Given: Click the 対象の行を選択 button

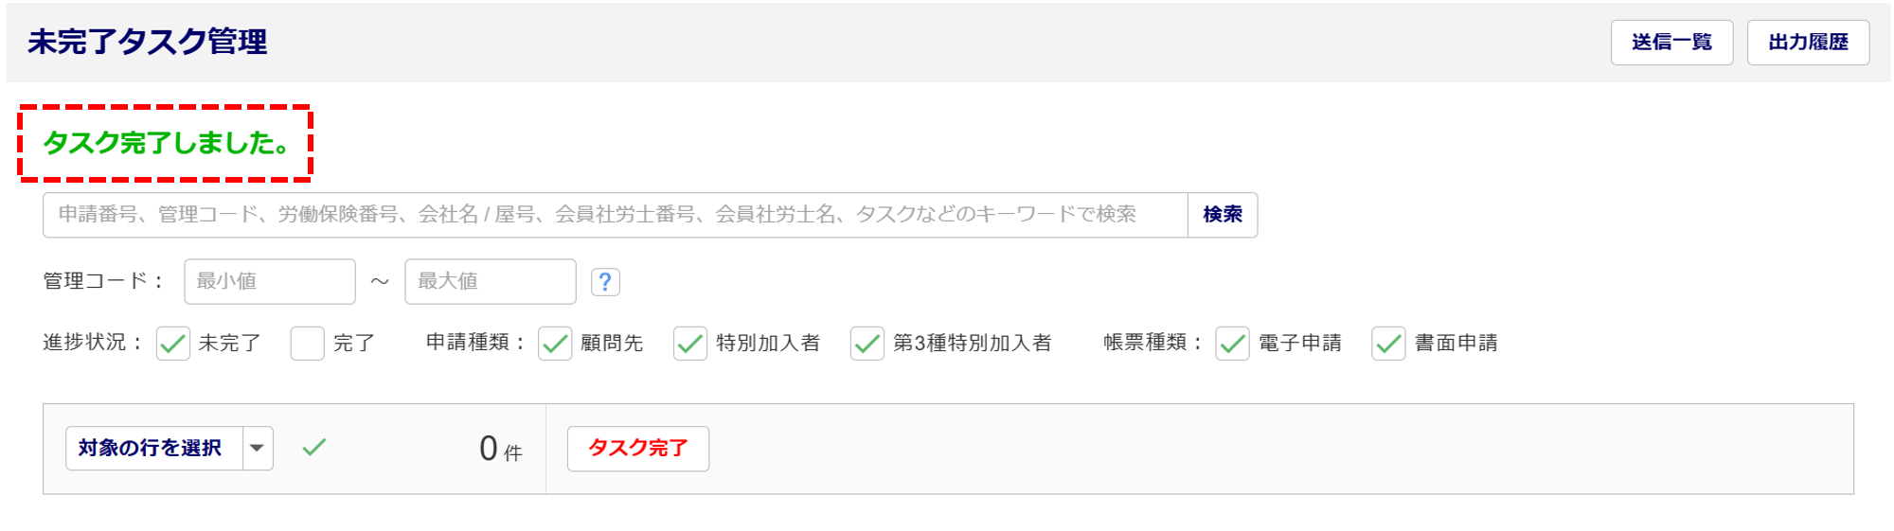Looking at the screenshot, I should pos(151,449).
